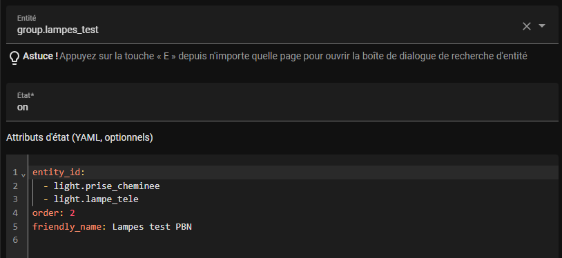Click the order value 2
562x258 pixels.
click(x=72, y=213)
